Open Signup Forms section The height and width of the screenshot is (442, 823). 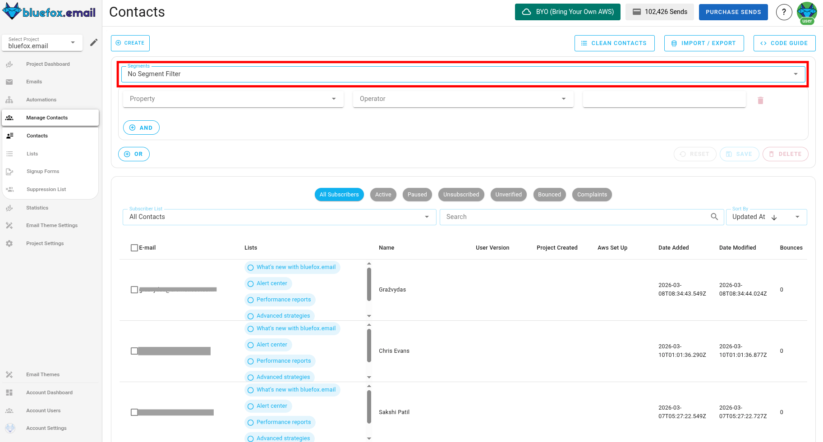click(43, 171)
